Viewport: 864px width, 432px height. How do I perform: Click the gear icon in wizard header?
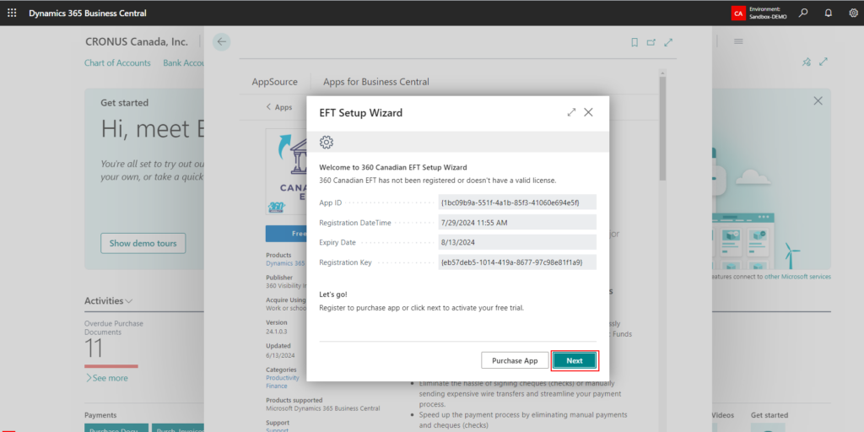(x=327, y=142)
